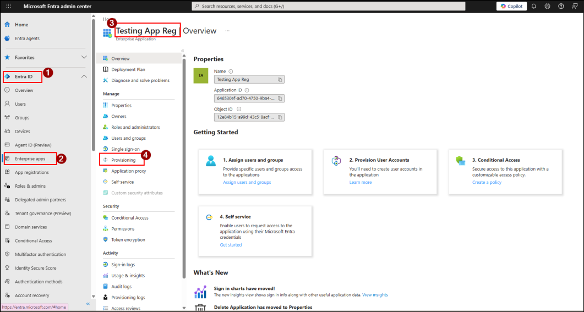Expand the Favorites section
Viewport: 584px width, 312px height.
[x=84, y=57]
